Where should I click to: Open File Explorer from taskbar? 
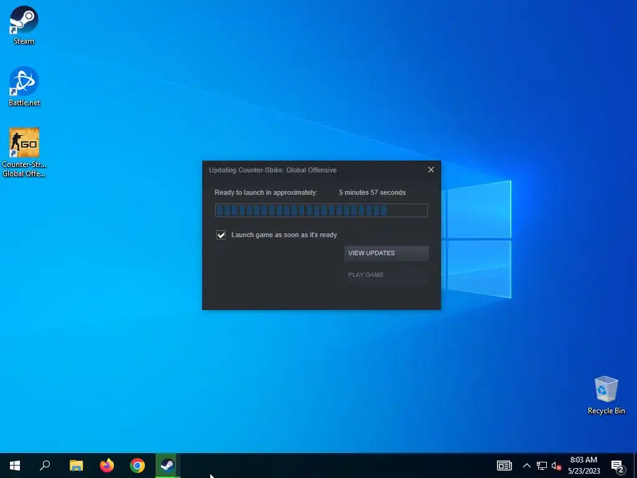[76, 466]
